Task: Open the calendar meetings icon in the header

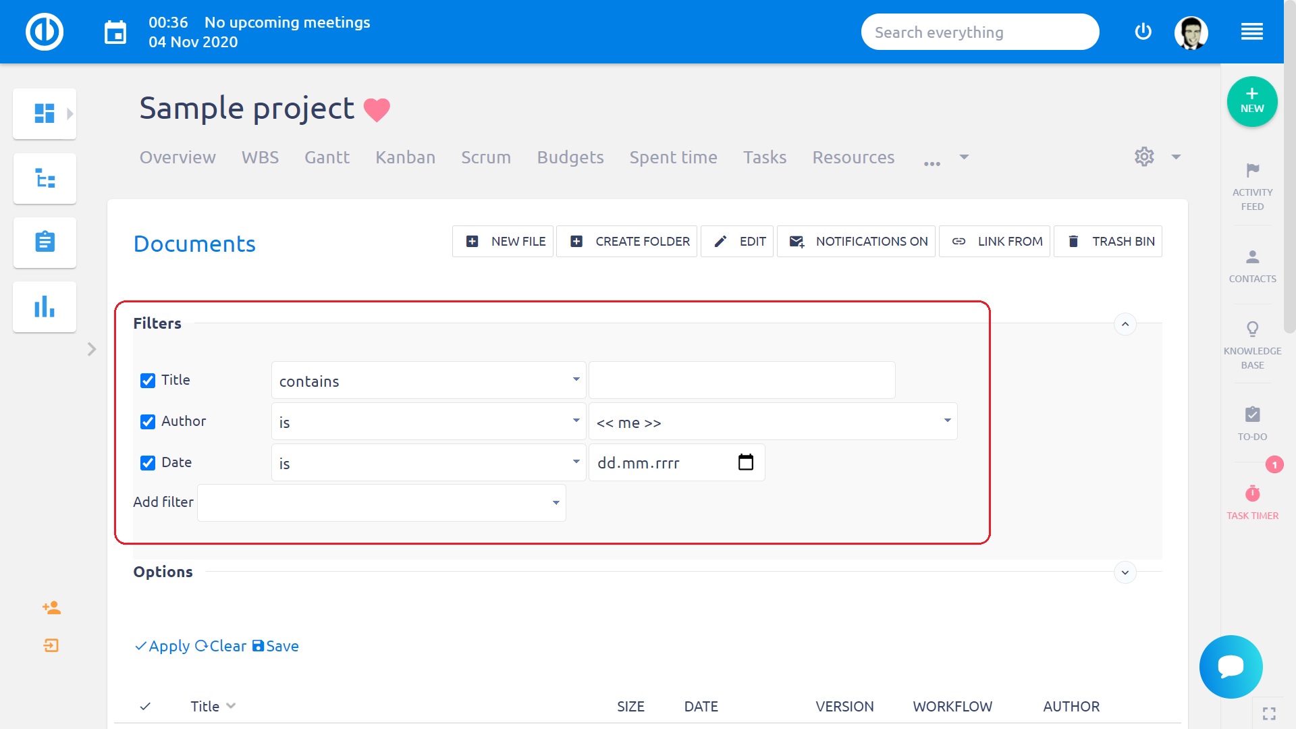Action: click(115, 31)
